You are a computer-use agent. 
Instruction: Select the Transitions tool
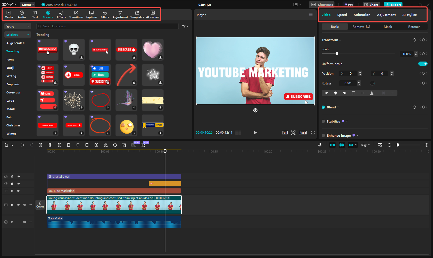click(76, 14)
